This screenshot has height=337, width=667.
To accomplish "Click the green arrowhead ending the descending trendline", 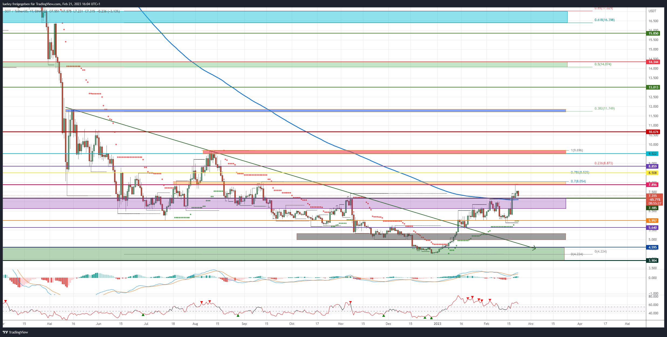I will pos(533,248).
